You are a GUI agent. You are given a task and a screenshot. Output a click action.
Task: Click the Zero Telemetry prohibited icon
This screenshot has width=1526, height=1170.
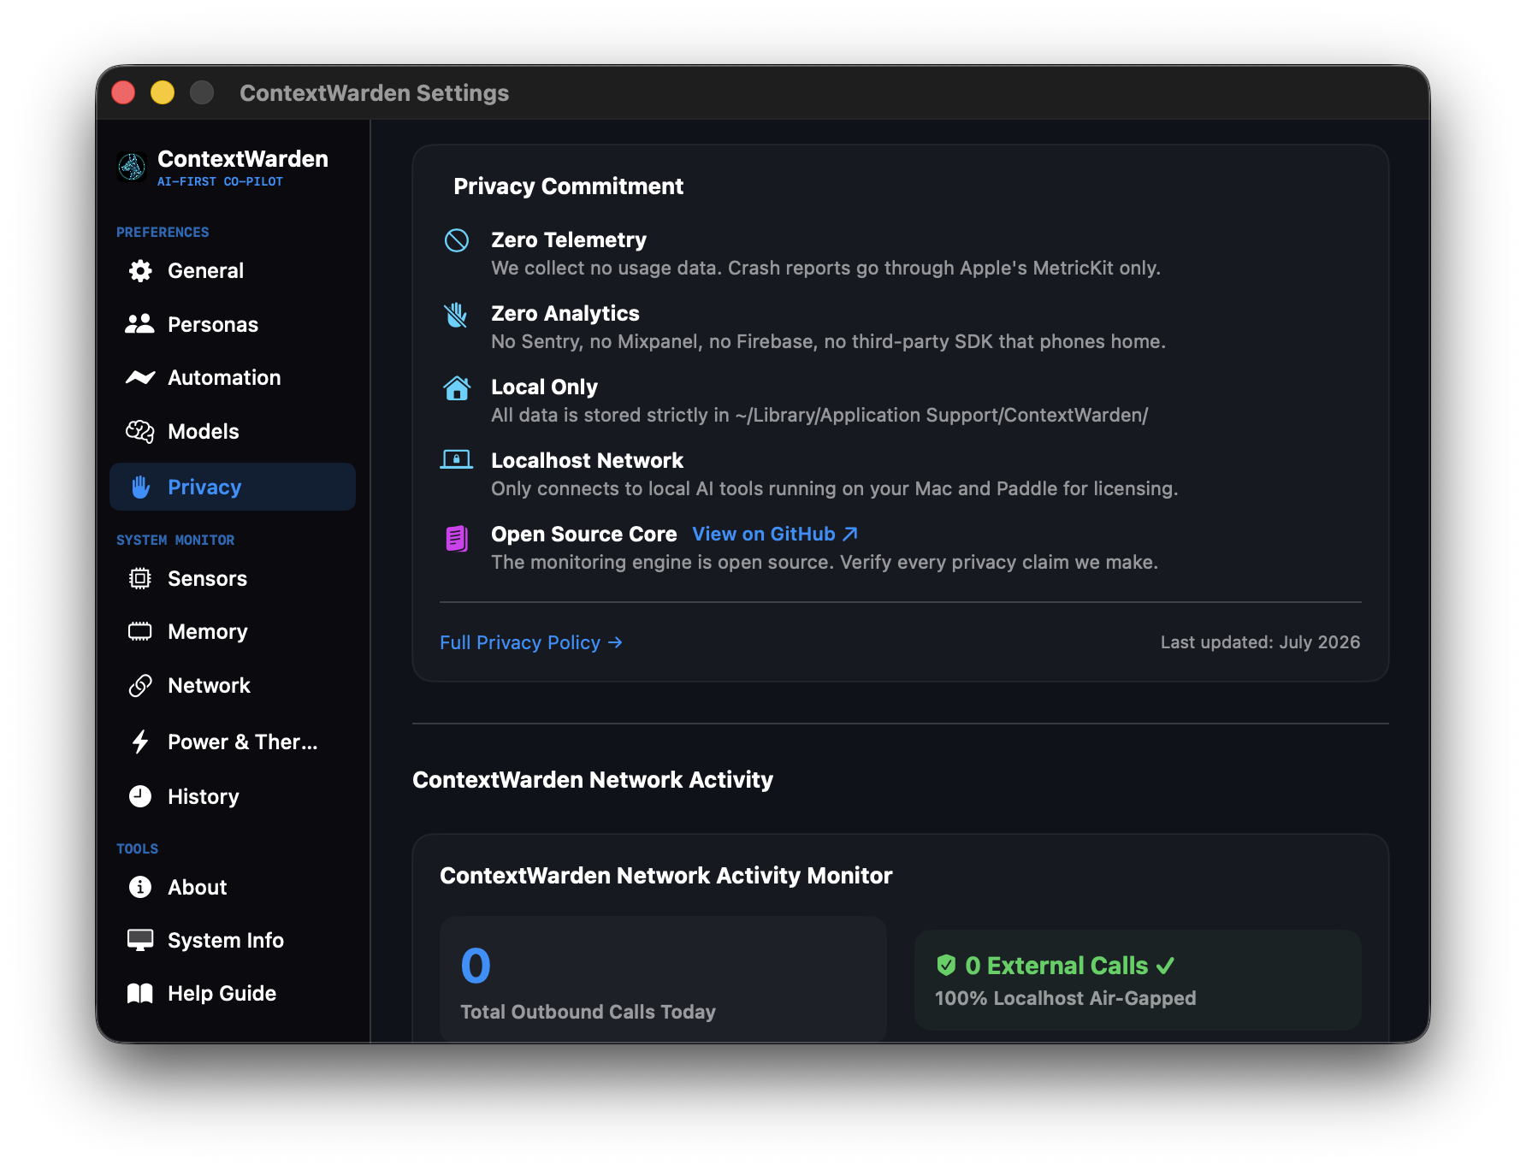click(457, 240)
